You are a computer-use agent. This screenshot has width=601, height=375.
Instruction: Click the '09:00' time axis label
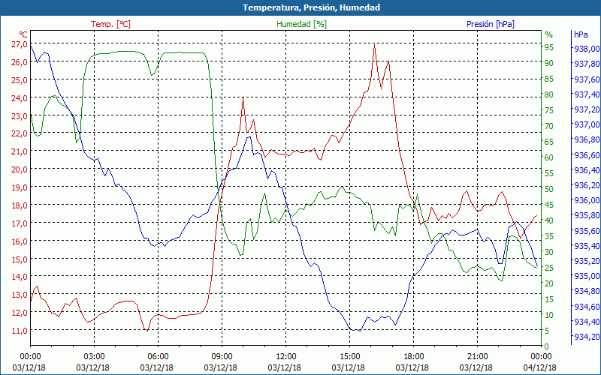pos(222,356)
